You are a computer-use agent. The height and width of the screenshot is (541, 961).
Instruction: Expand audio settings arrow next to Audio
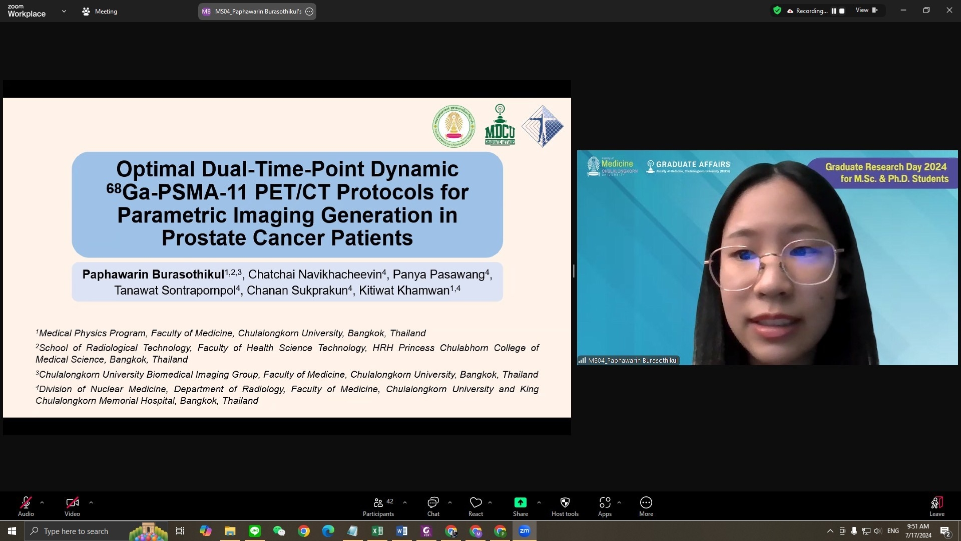click(42, 502)
